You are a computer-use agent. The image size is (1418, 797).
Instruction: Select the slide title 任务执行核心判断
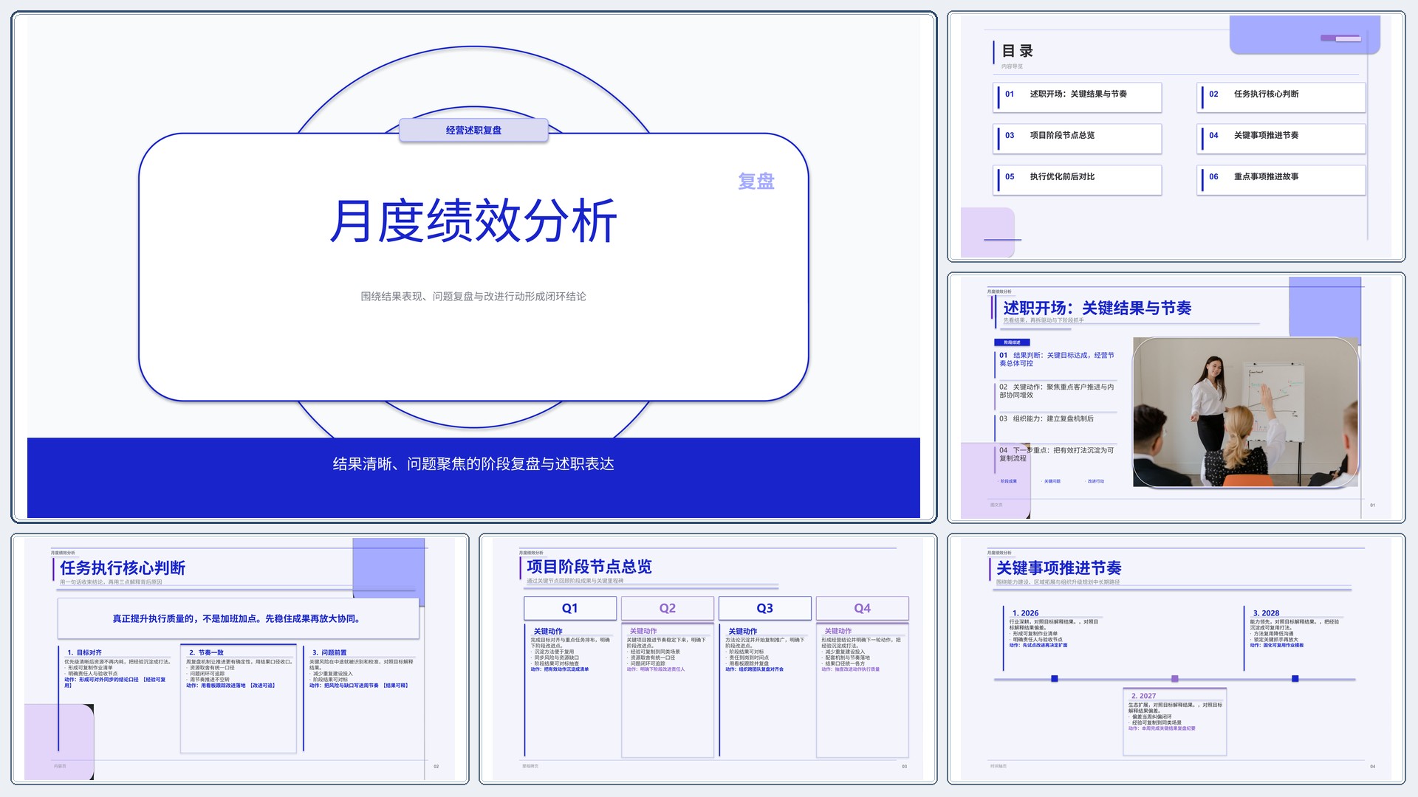tap(123, 567)
